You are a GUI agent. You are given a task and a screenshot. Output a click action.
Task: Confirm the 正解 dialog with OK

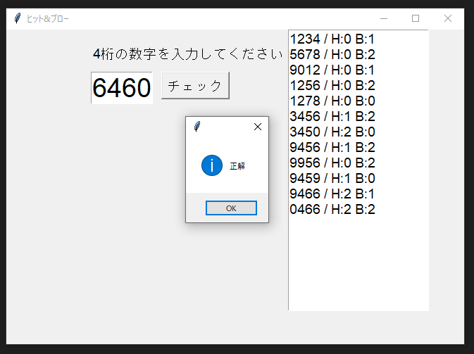pos(231,208)
